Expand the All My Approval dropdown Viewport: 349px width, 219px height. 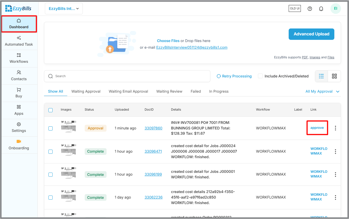pyautogui.click(x=322, y=91)
